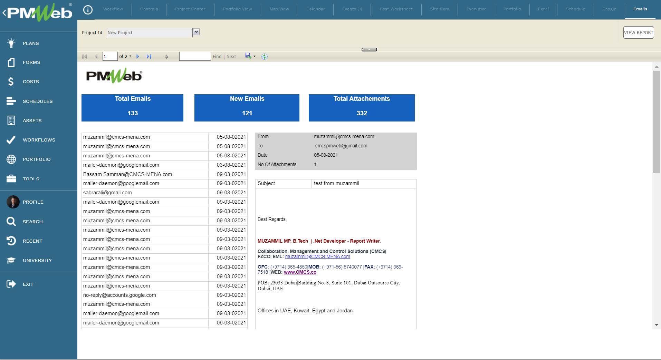The height and width of the screenshot is (360, 661).
Task: Open the Excel tab
Action: 543,9
